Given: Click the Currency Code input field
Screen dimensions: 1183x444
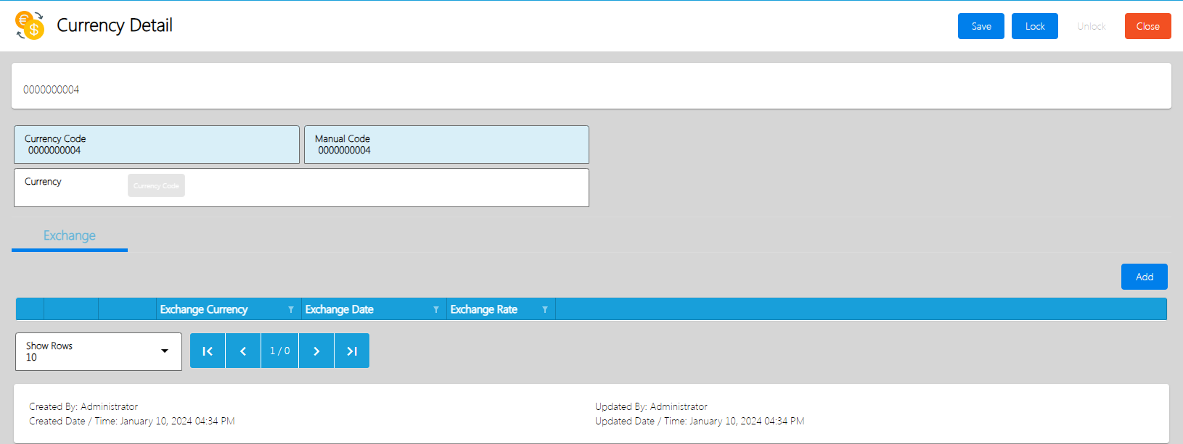Looking at the screenshot, I should [x=156, y=150].
